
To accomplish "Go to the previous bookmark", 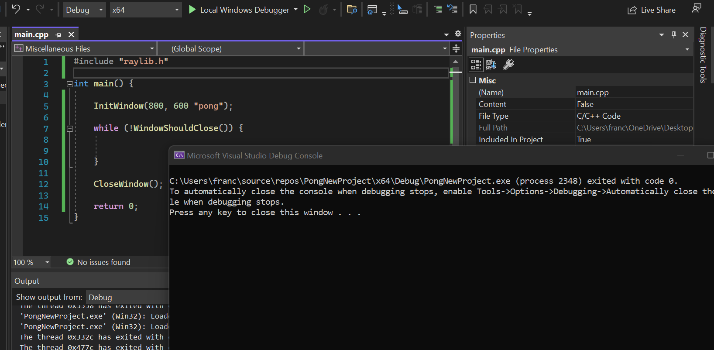I will coord(488,10).
